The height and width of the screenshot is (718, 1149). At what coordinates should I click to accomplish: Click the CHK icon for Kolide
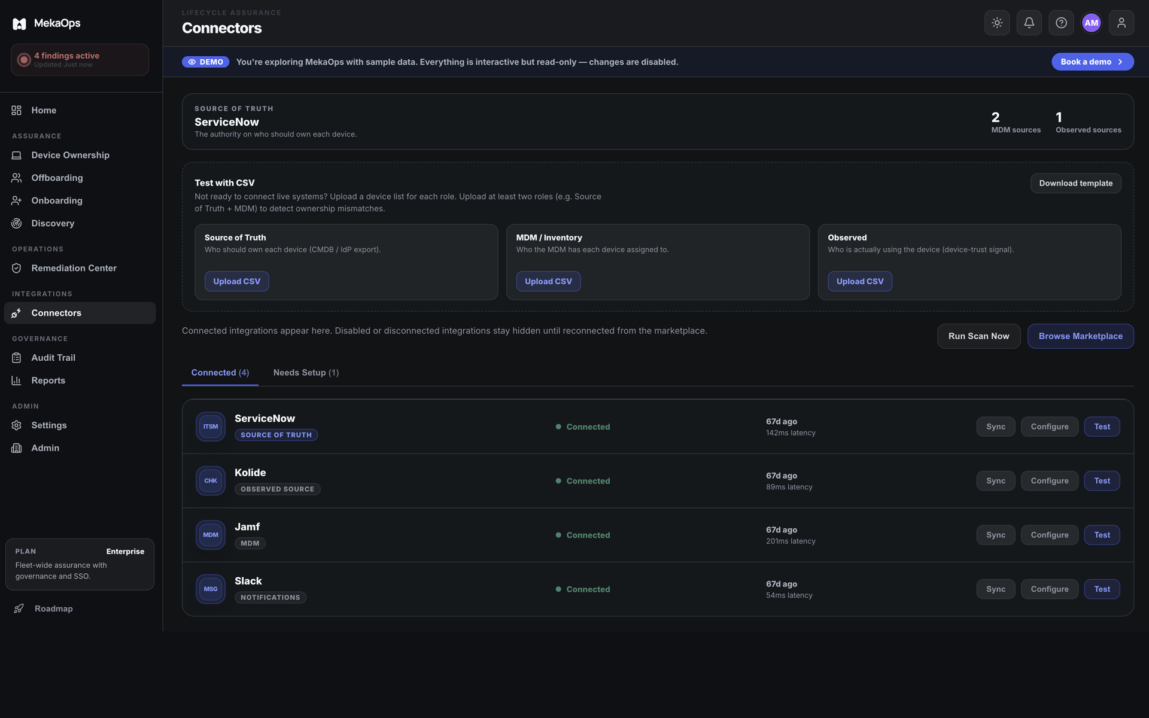(211, 480)
